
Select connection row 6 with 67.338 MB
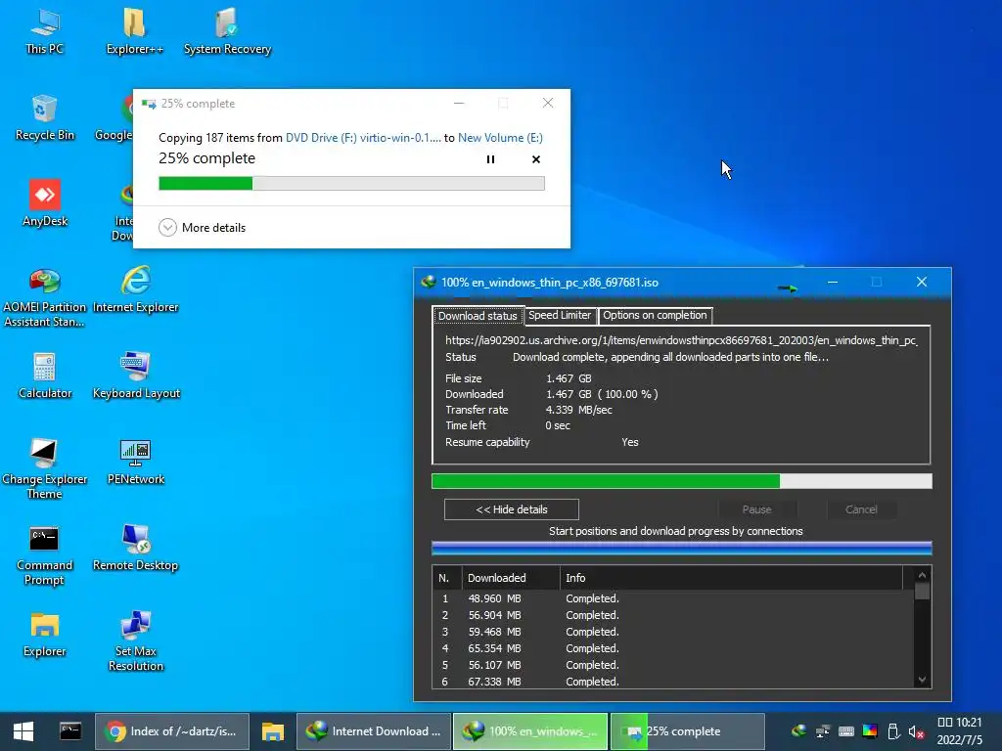(673, 682)
